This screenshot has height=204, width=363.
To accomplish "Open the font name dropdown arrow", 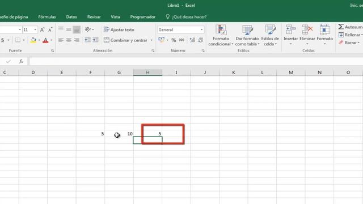I will tap(19, 29).
